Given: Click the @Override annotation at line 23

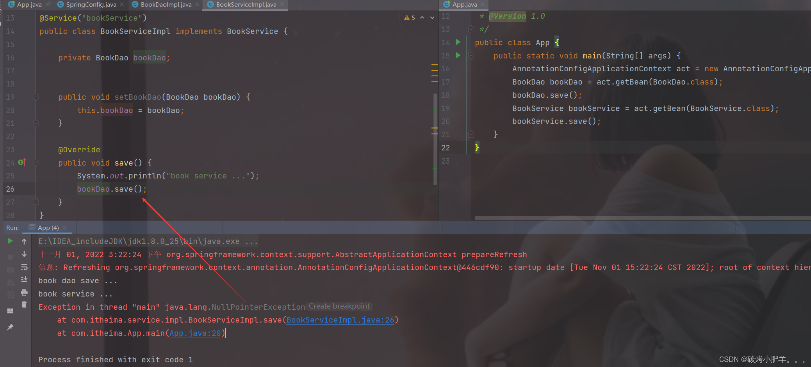Looking at the screenshot, I should (79, 150).
